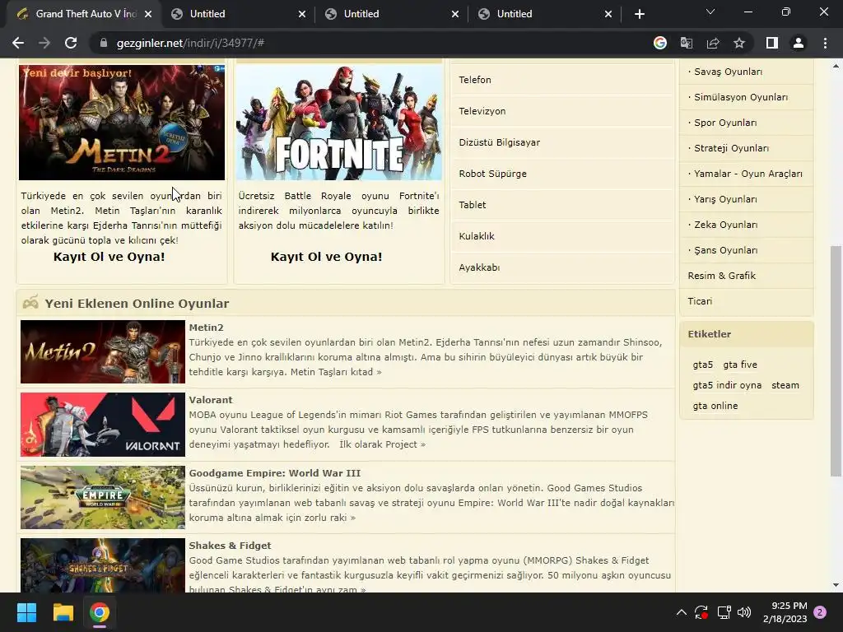843x632 pixels.
Task: Close the second Untitled tab
Action: pyautogui.click(x=454, y=14)
